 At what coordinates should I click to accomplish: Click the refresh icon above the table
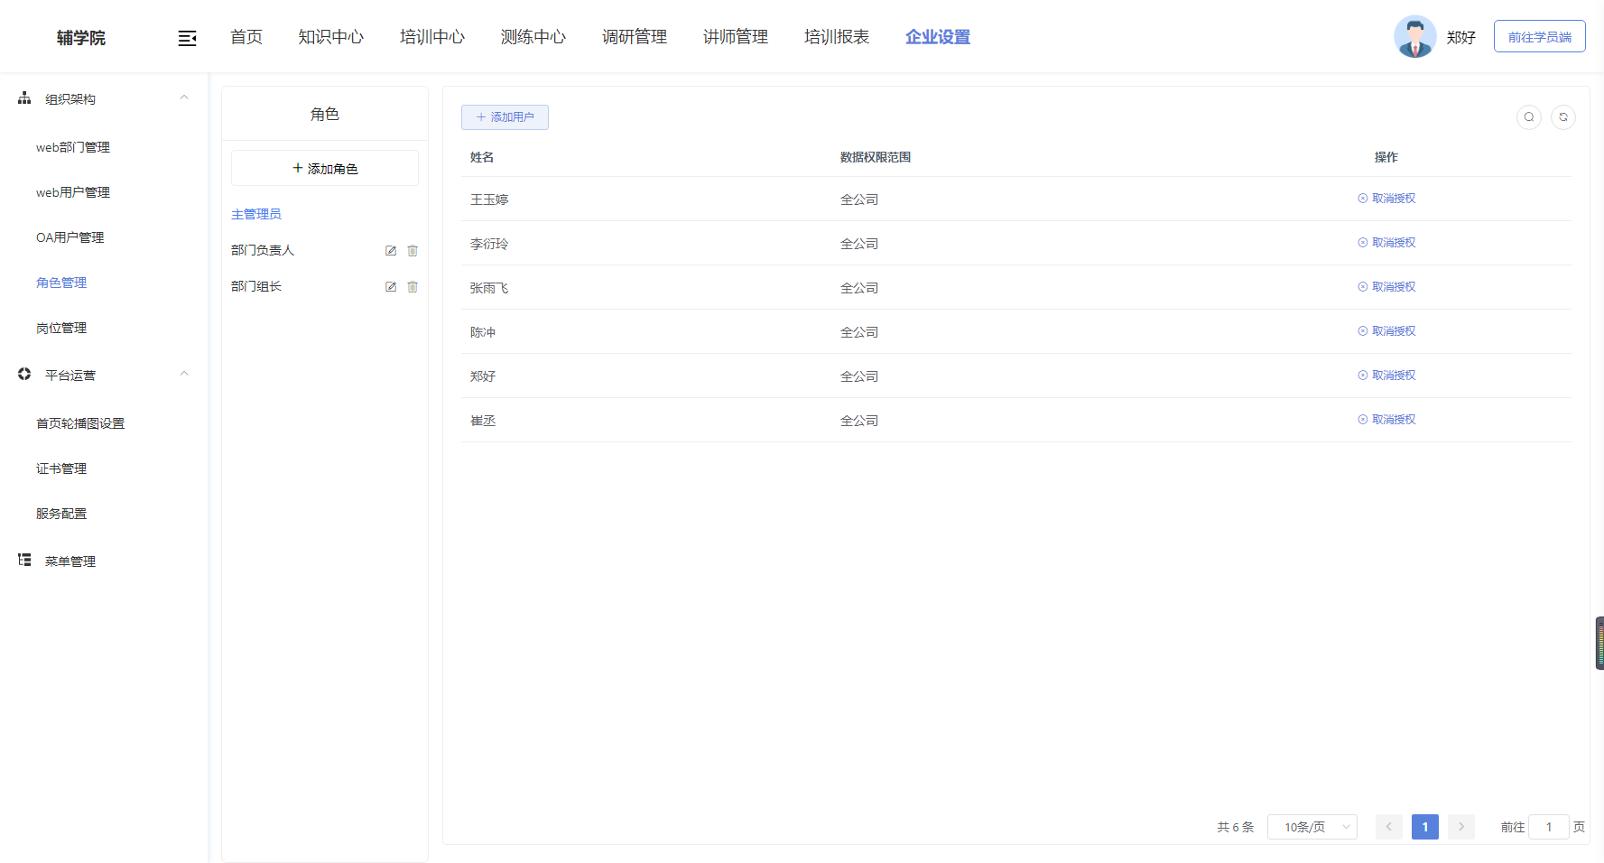click(1562, 117)
